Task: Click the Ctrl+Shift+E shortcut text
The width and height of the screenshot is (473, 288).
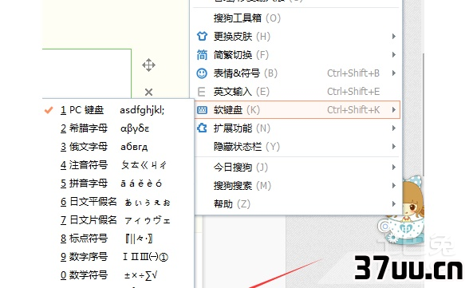Action: pyautogui.click(x=353, y=92)
